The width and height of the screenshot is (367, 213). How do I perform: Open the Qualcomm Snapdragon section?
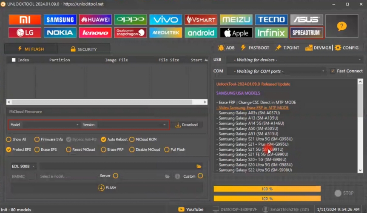tap(131, 33)
